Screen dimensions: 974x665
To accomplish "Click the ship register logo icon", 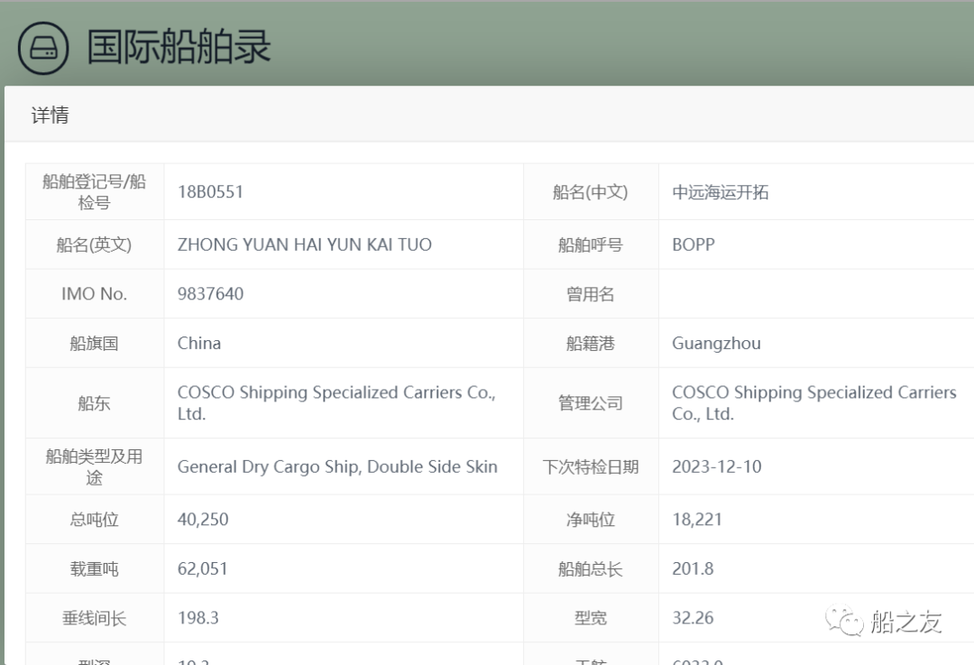I will (43, 49).
